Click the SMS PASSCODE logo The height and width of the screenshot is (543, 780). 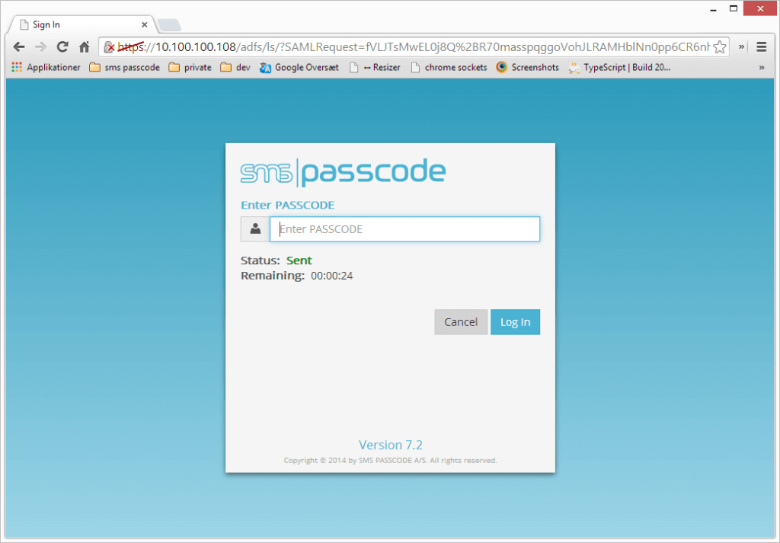click(x=344, y=171)
